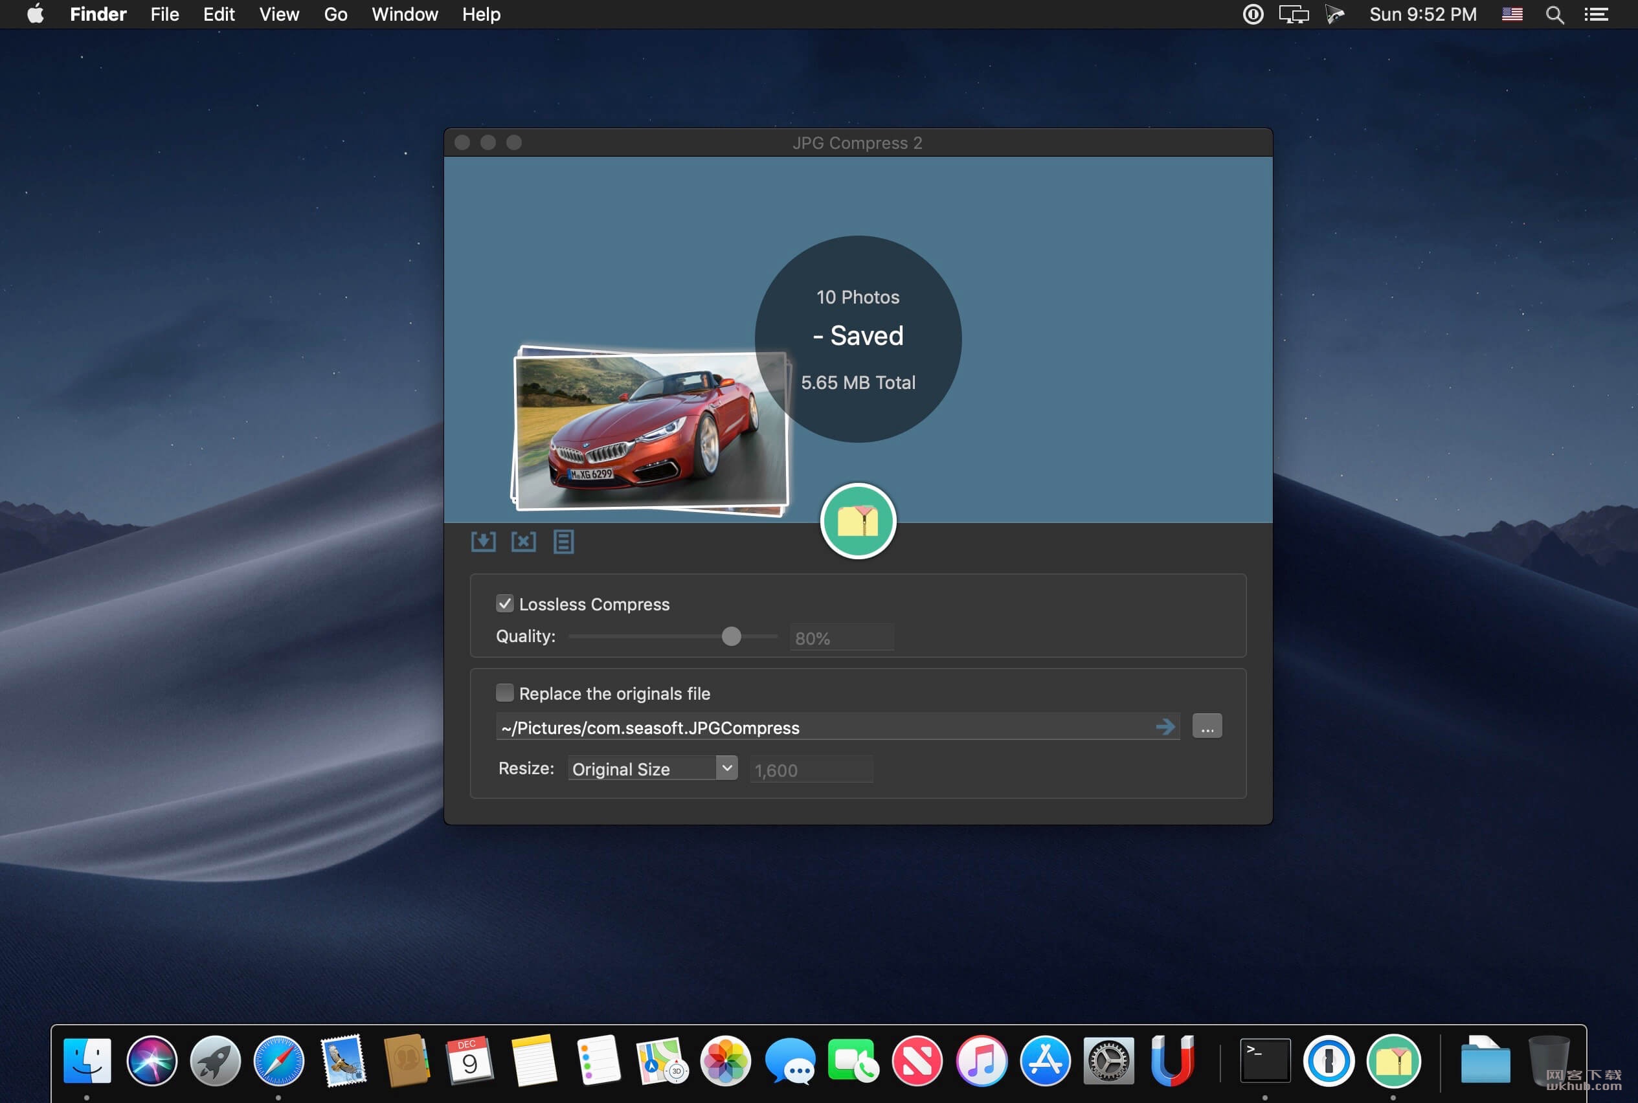
Task: Open the Magnet app in Dock
Action: (x=1172, y=1060)
